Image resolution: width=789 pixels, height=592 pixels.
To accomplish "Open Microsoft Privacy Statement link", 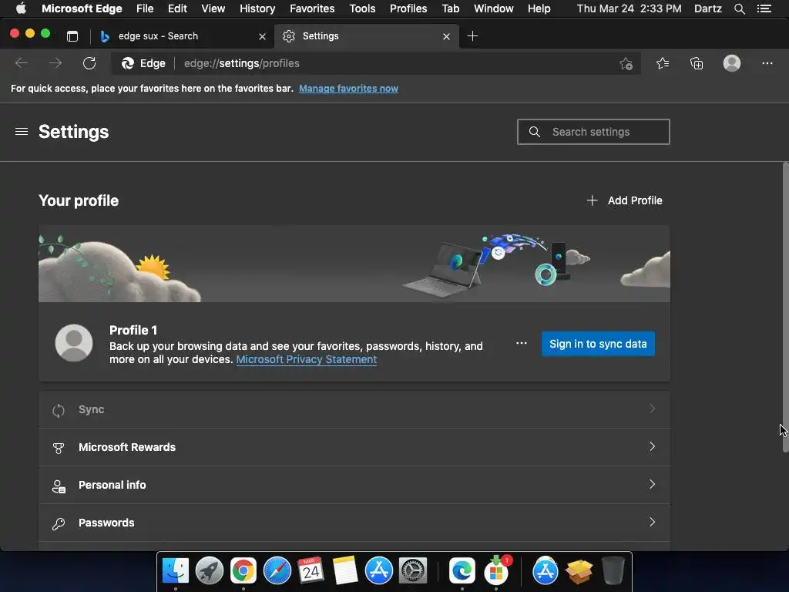I will point(307,359).
